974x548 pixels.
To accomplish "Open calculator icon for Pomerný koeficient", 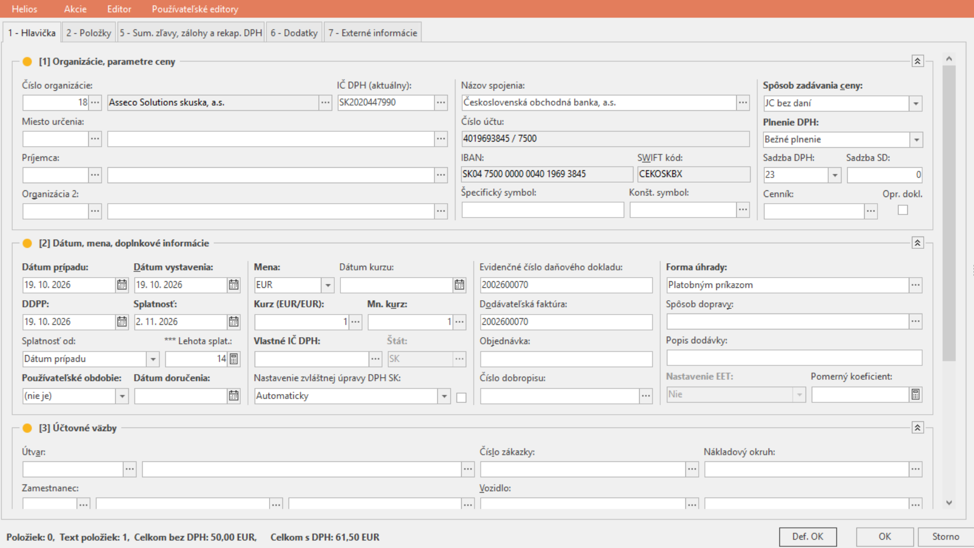I will [x=915, y=395].
